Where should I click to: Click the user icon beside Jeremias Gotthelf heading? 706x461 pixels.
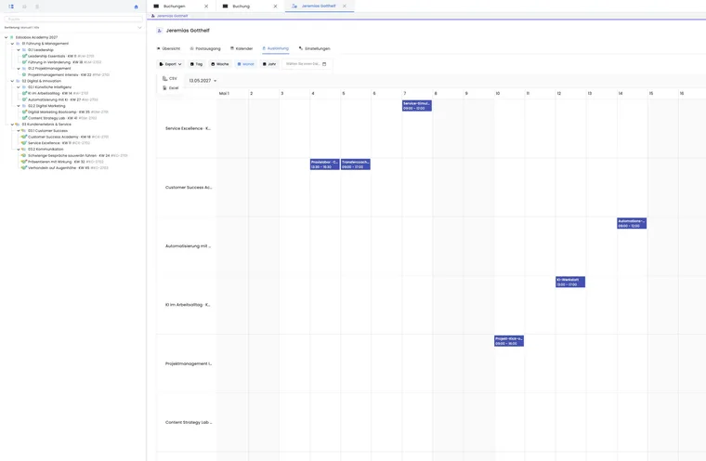pyautogui.click(x=159, y=31)
